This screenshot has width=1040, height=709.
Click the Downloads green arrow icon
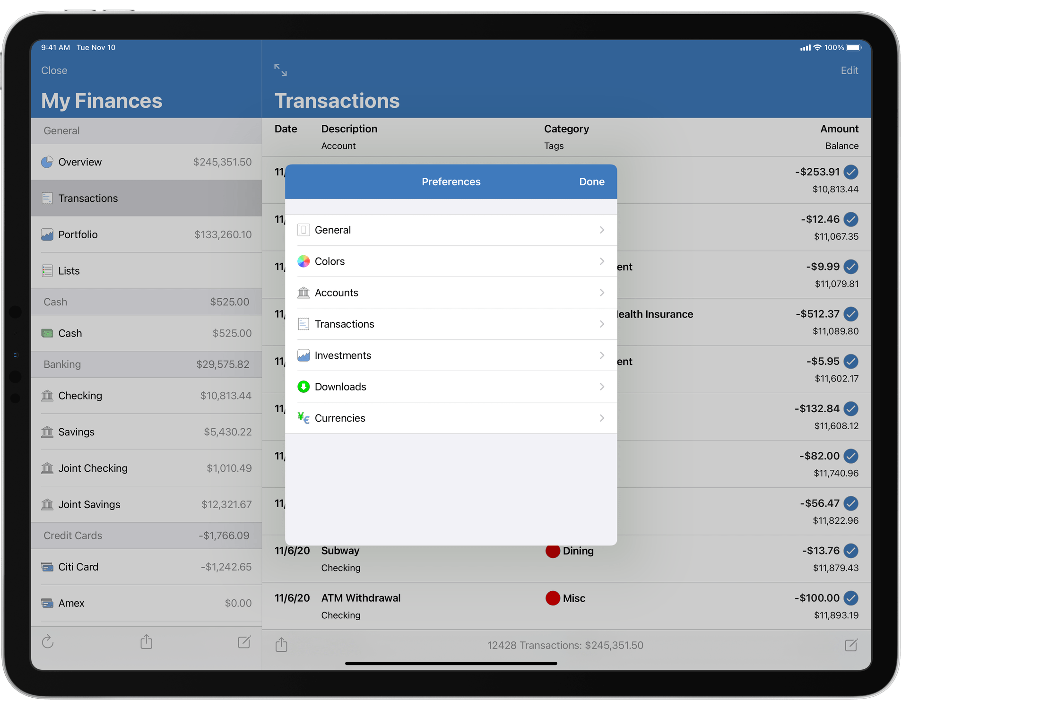point(303,387)
